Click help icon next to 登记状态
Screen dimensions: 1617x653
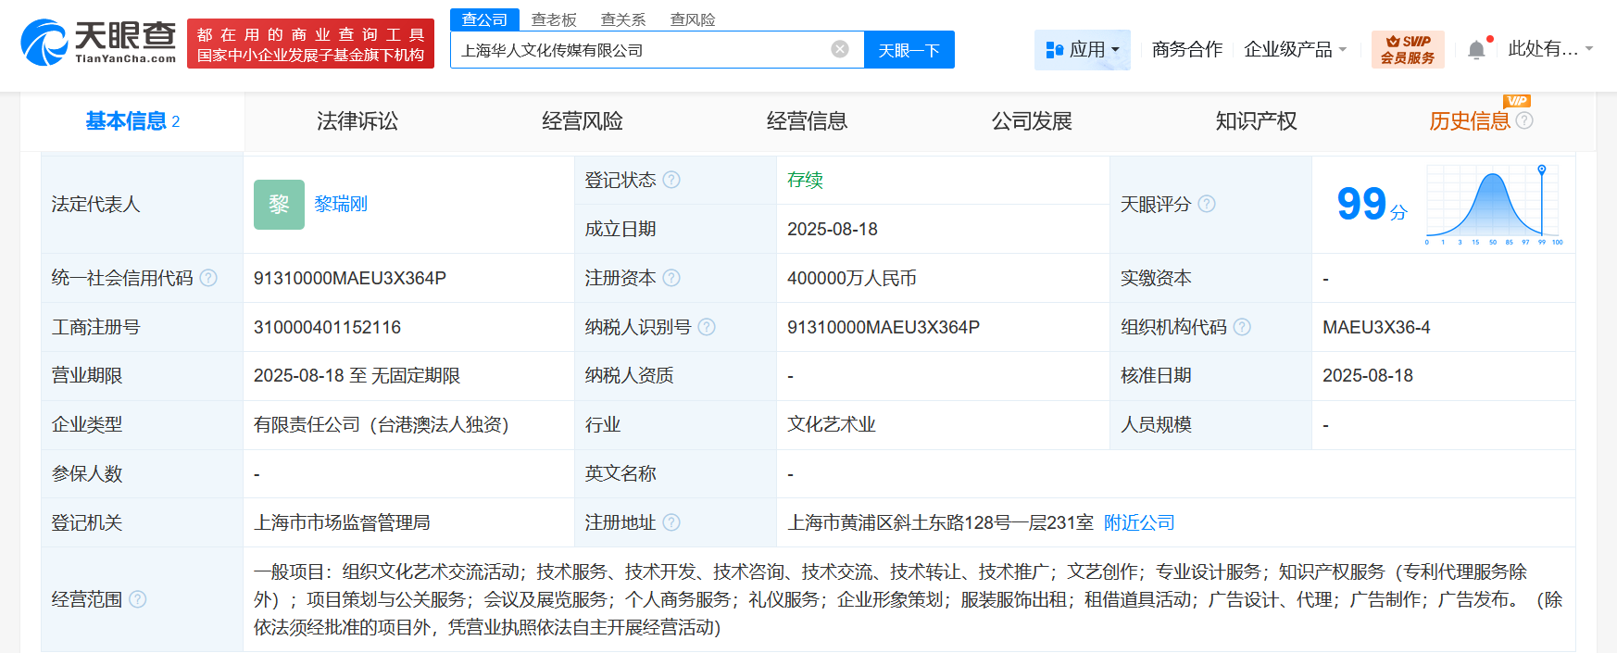click(x=671, y=180)
